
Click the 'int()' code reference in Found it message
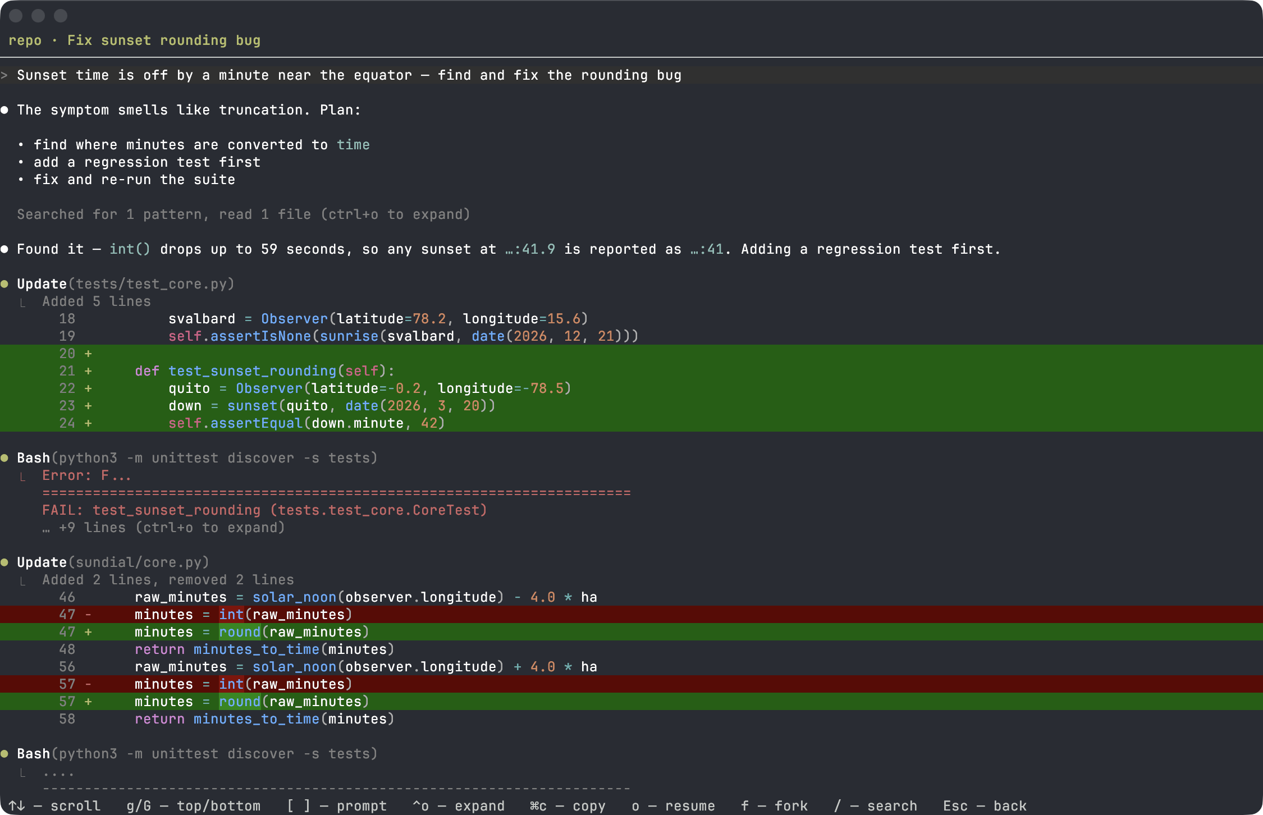130,249
